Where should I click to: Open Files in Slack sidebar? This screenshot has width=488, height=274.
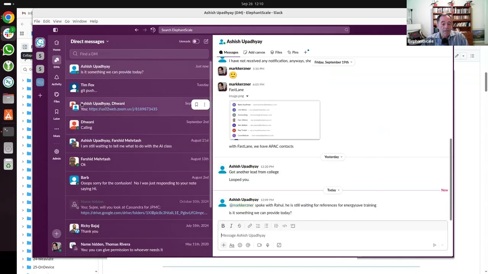click(56, 96)
